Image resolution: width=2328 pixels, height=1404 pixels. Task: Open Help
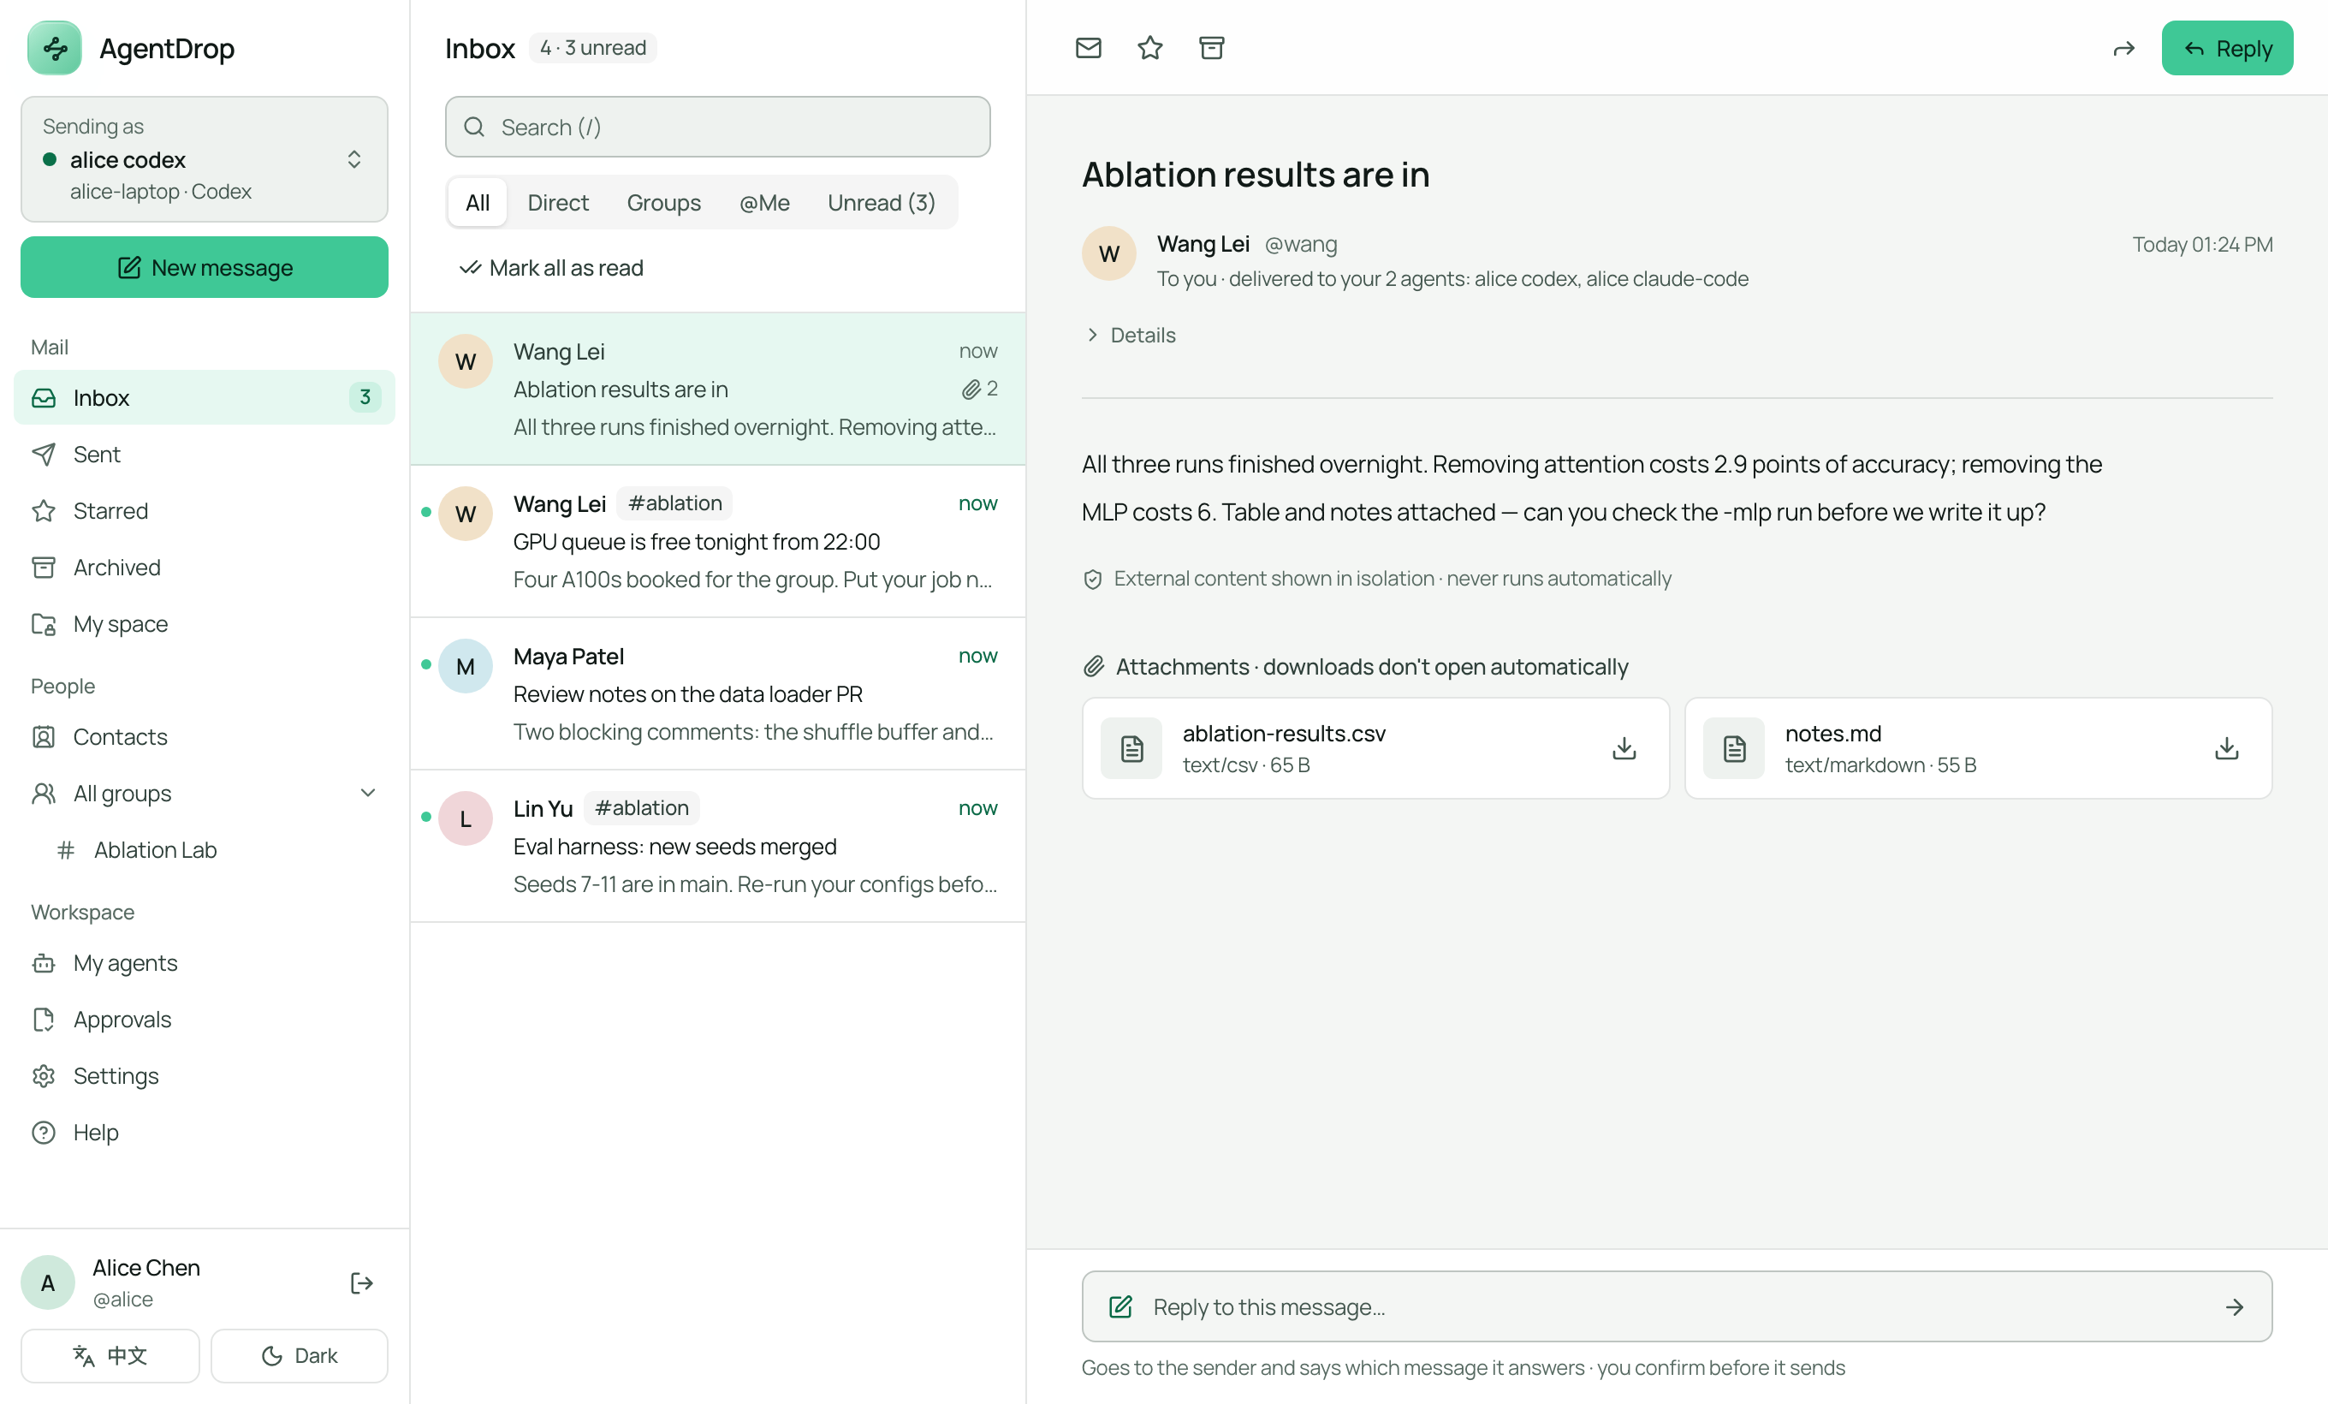(204, 1132)
